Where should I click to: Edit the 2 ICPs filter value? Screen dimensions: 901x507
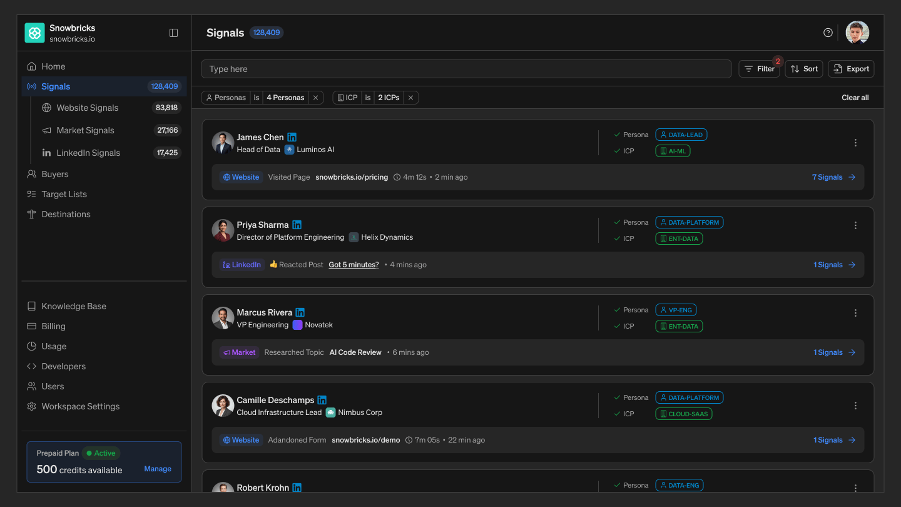click(389, 98)
